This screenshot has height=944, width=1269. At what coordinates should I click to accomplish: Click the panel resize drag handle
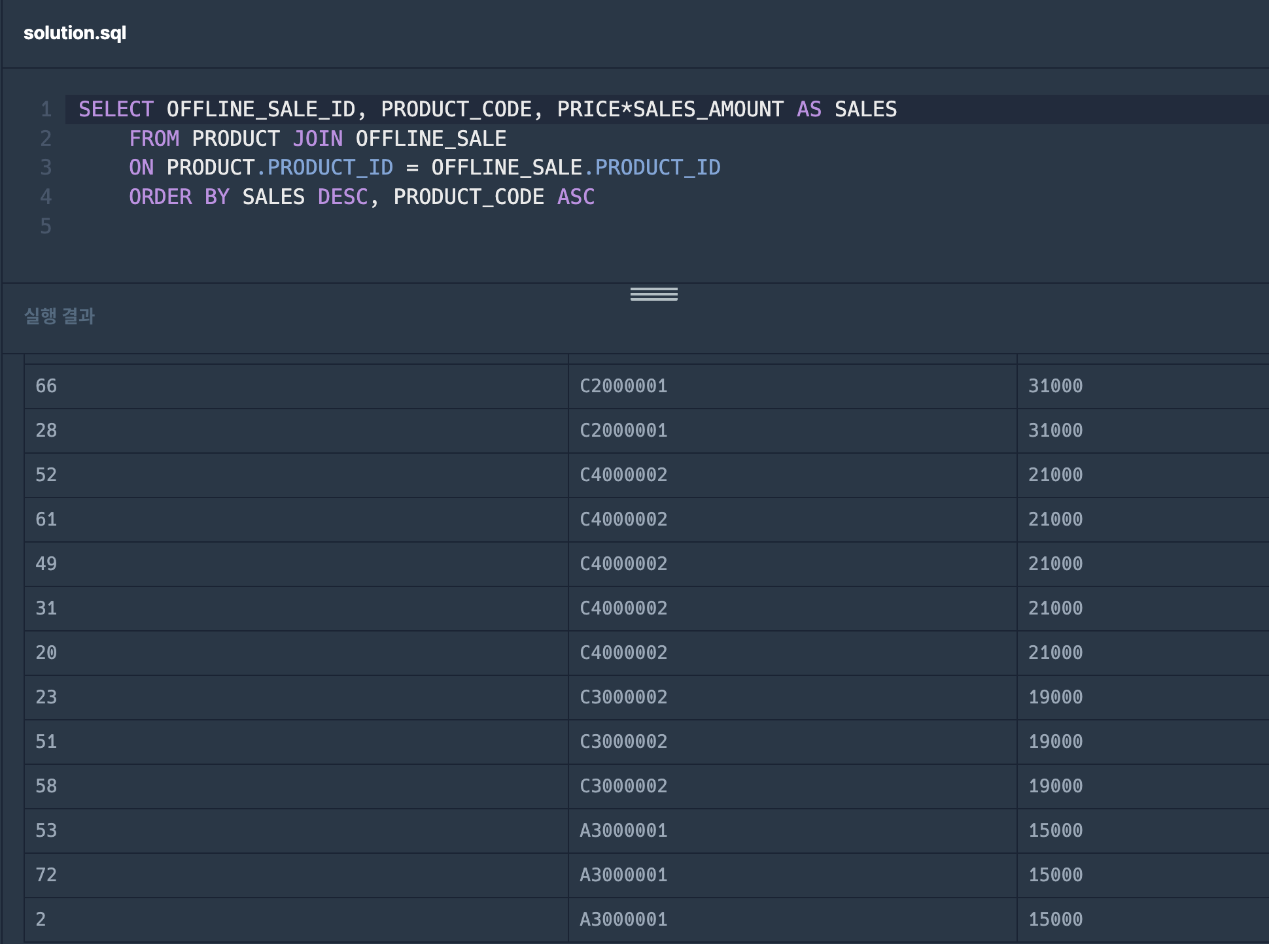coord(653,294)
